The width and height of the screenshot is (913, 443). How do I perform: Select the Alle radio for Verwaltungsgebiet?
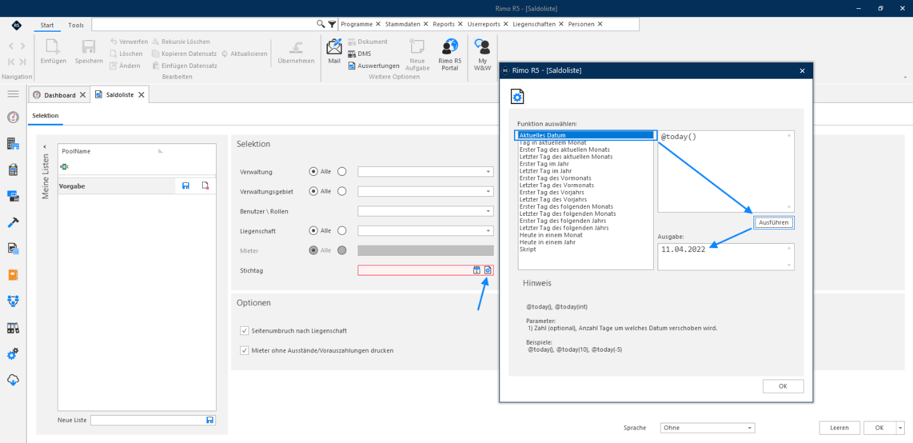click(x=313, y=191)
